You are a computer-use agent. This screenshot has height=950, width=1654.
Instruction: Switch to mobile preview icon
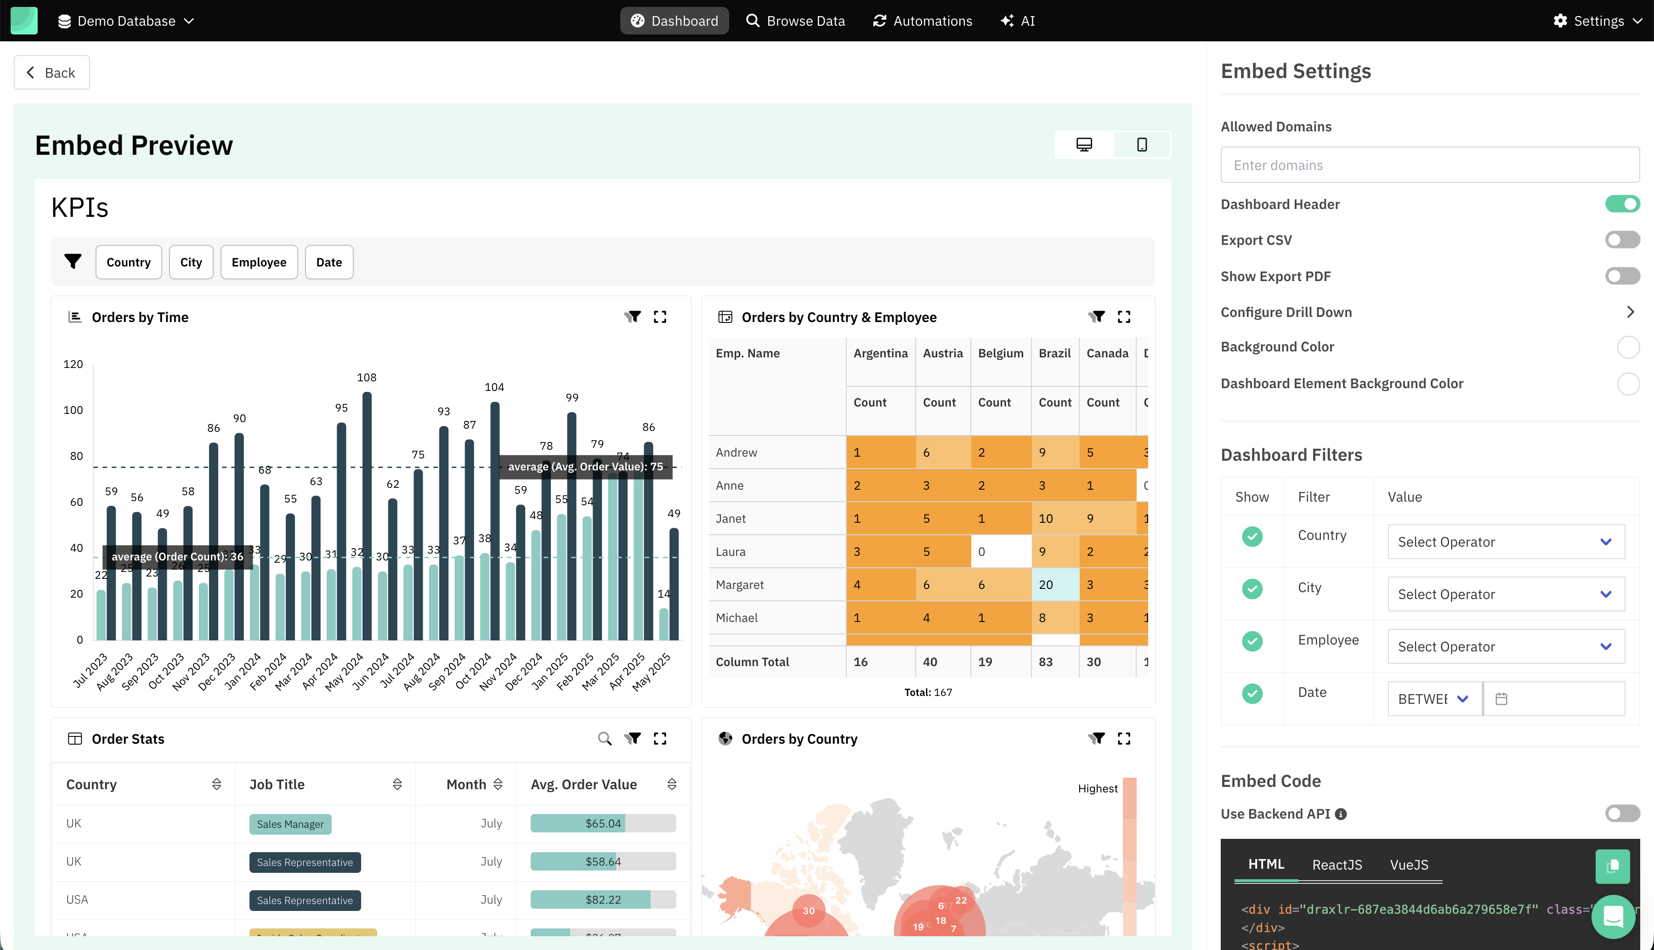(x=1142, y=144)
